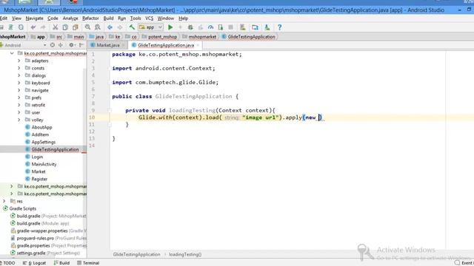Open the Analyze menu
474x266 pixels.
click(70, 18)
